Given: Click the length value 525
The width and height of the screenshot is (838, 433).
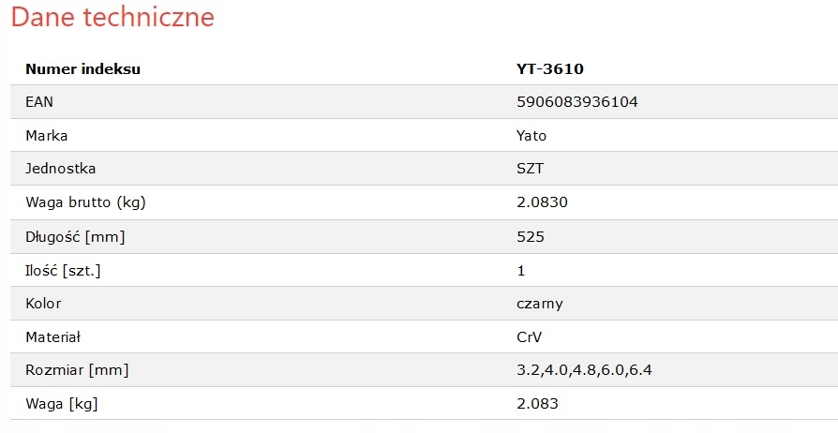Looking at the screenshot, I should coord(531,236).
